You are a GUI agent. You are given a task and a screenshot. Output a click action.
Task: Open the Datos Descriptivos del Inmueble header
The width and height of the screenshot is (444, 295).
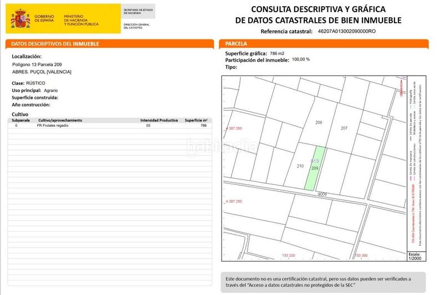pos(109,44)
